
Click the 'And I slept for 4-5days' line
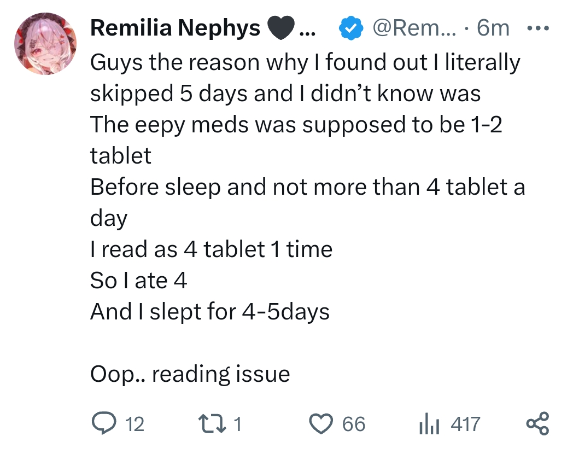pos(210,312)
